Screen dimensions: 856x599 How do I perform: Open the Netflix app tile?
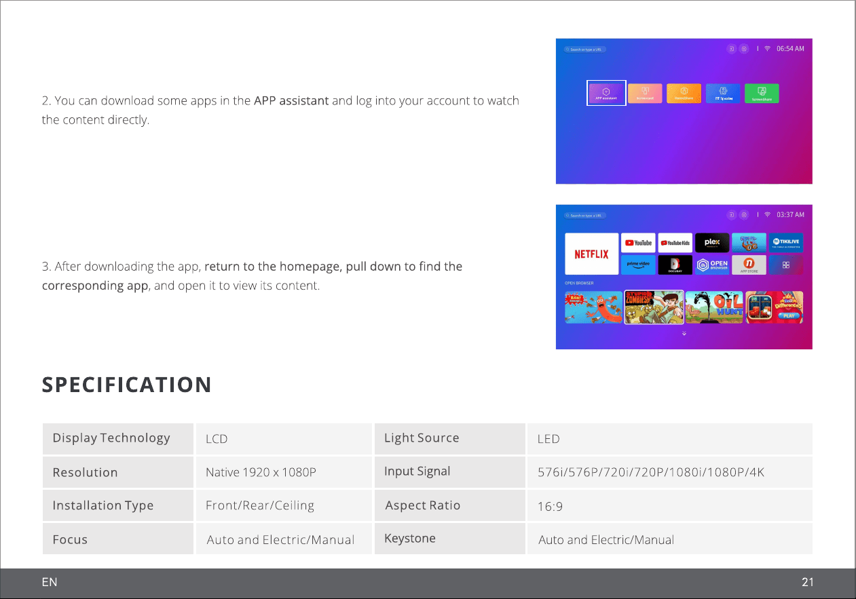pos(591,254)
